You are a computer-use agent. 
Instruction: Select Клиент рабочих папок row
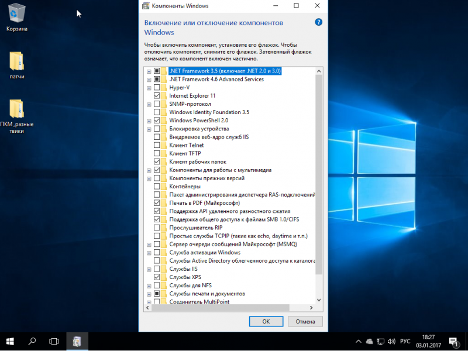click(x=198, y=162)
